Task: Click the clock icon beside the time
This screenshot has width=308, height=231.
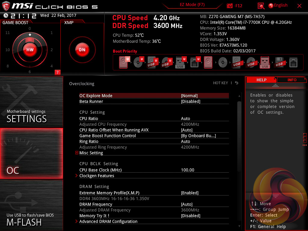Action: [6, 15]
